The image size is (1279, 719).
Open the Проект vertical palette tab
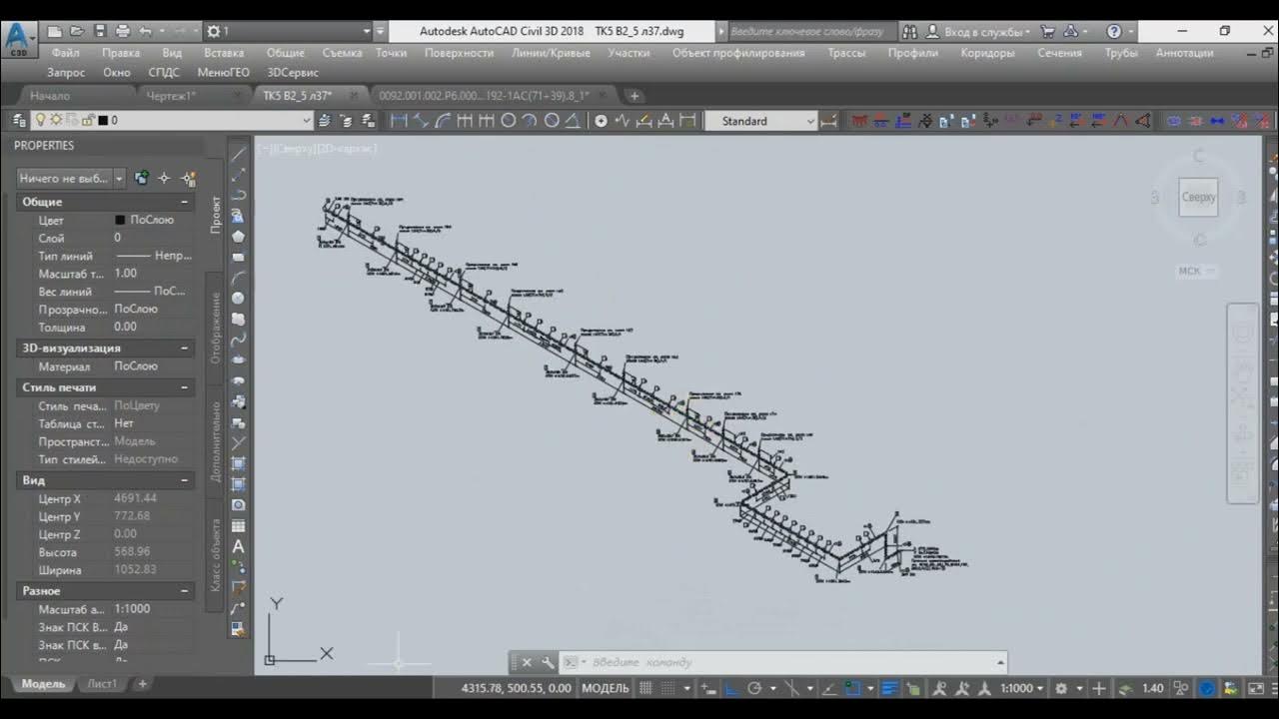(x=216, y=214)
